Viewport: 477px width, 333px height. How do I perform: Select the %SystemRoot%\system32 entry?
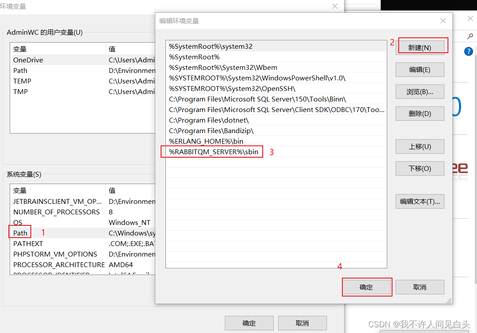point(276,46)
